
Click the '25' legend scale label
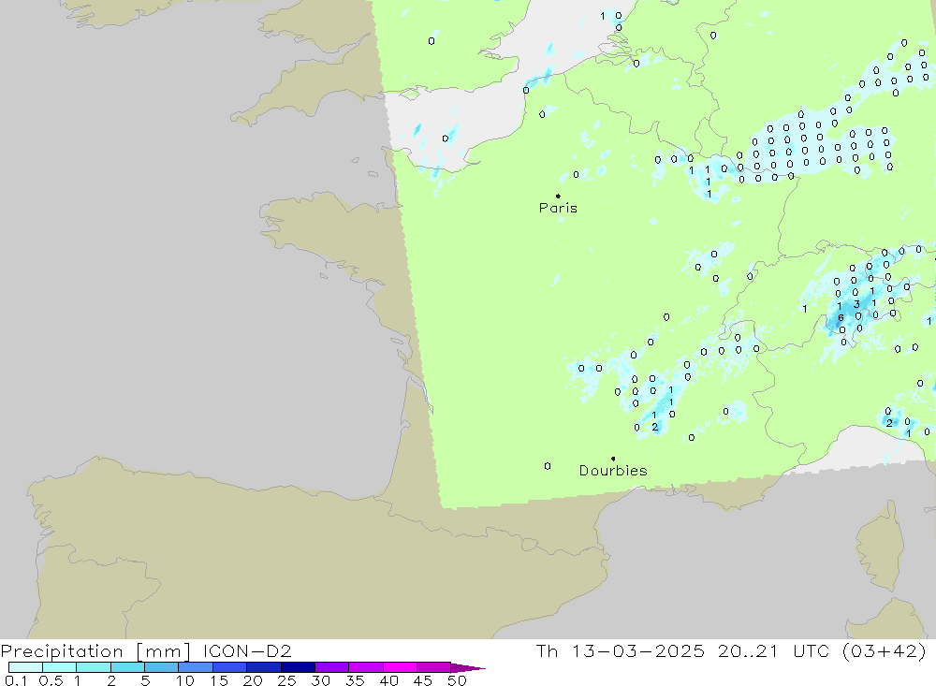286,680
